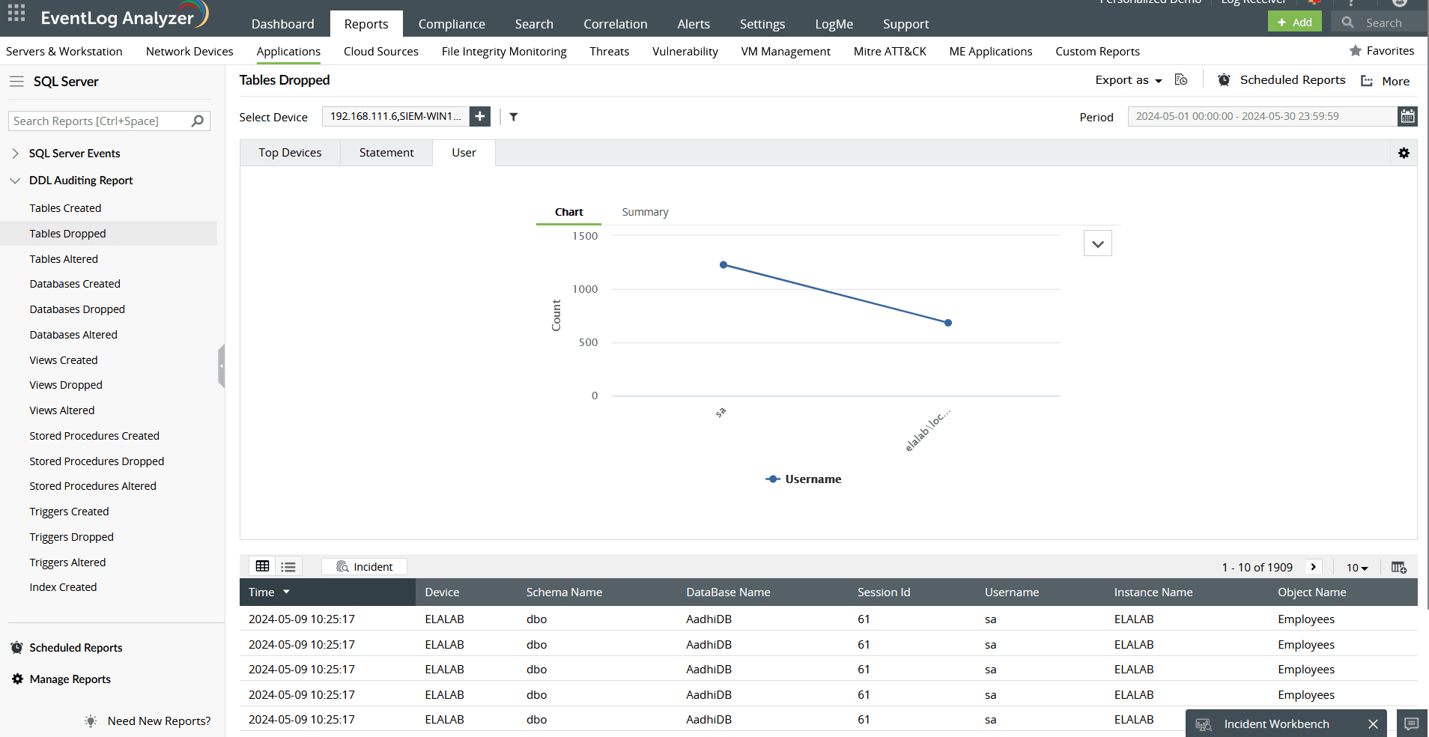Open Cloud Sources submenu

pyautogui.click(x=381, y=52)
